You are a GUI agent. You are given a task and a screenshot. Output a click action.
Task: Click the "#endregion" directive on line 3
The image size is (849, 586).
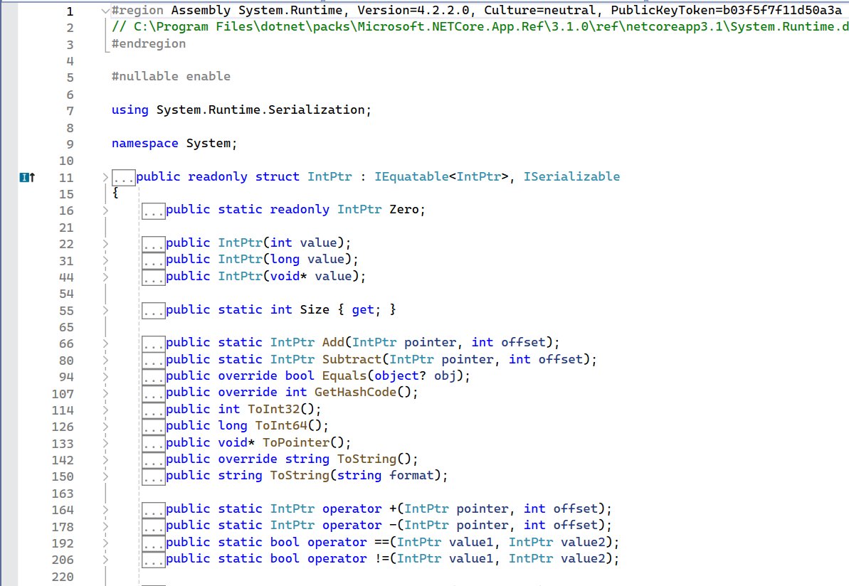[149, 44]
